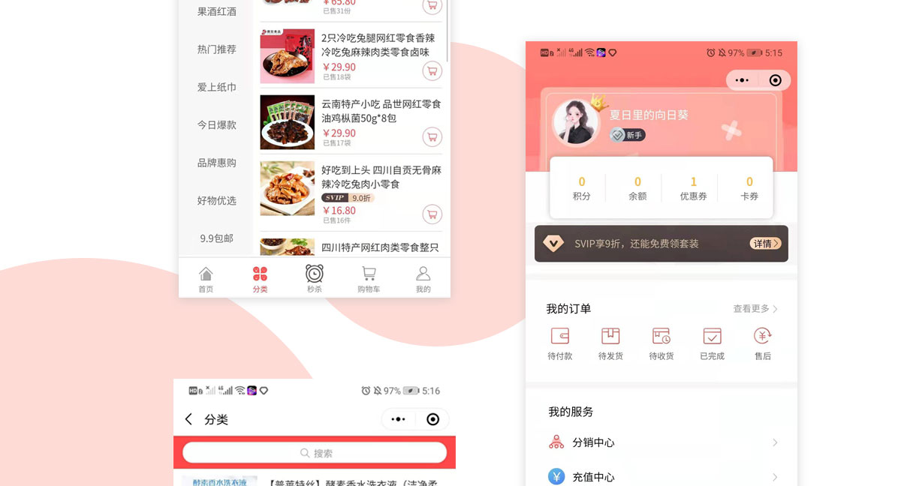Open mini-program menu dots beside 分类 title
Screen dimensions: 901x486
tap(399, 419)
